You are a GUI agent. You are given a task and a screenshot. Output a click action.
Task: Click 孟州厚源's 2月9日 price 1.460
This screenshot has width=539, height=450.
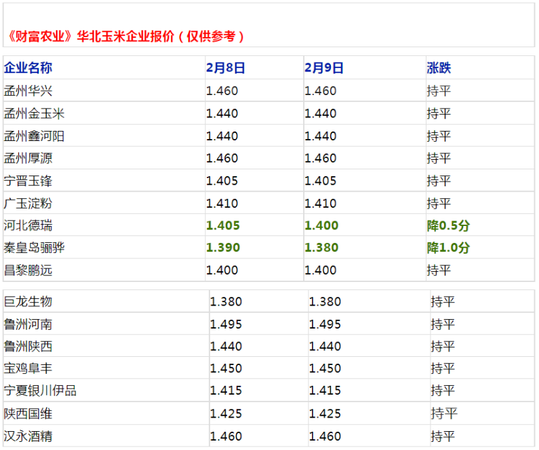321,159
